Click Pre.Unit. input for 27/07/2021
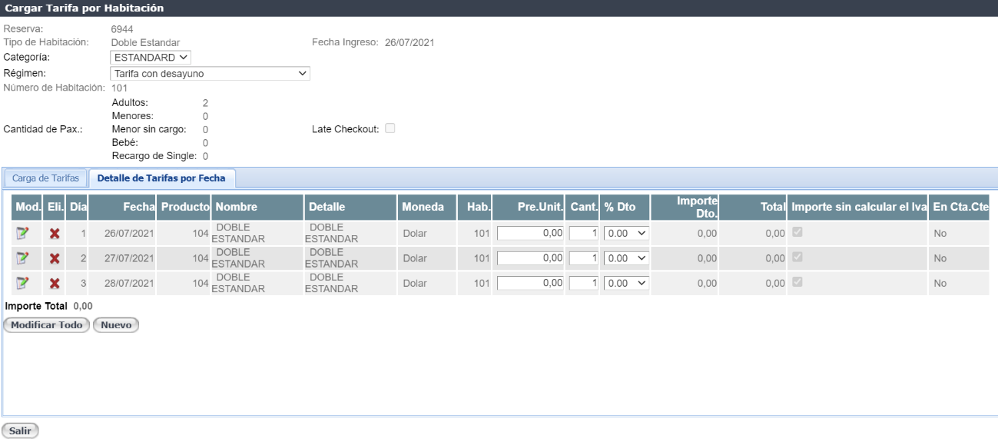The width and height of the screenshot is (998, 442). coord(531,258)
